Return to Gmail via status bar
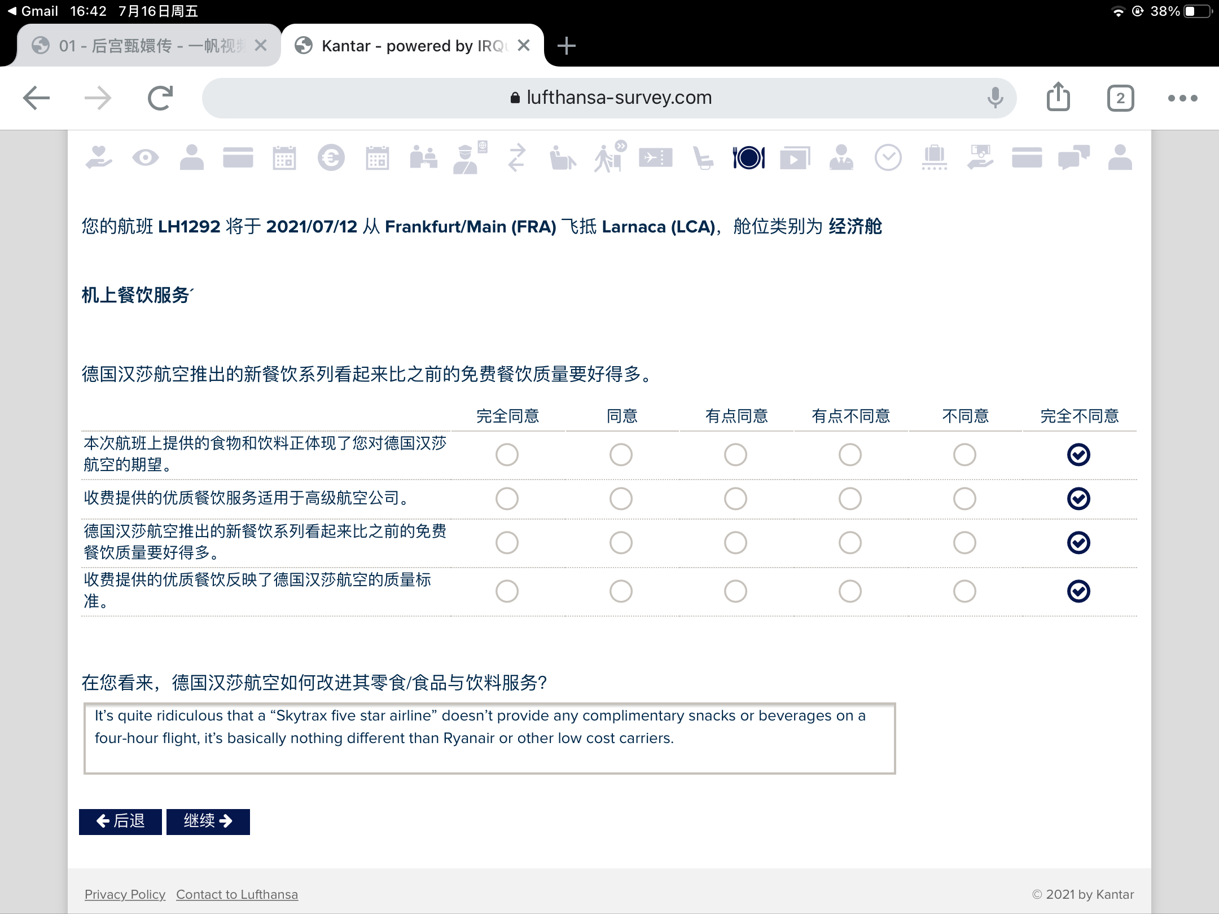The height and width of the screenshot is (914, 1219). [x=33, y=11]
